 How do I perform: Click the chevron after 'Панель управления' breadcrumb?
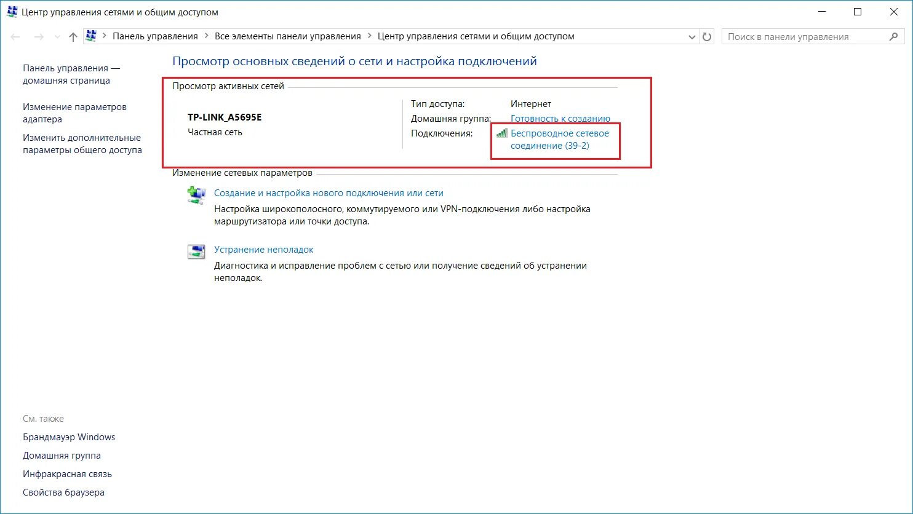207,36
